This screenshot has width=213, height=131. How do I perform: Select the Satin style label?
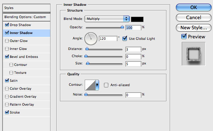tap(13, 81)
